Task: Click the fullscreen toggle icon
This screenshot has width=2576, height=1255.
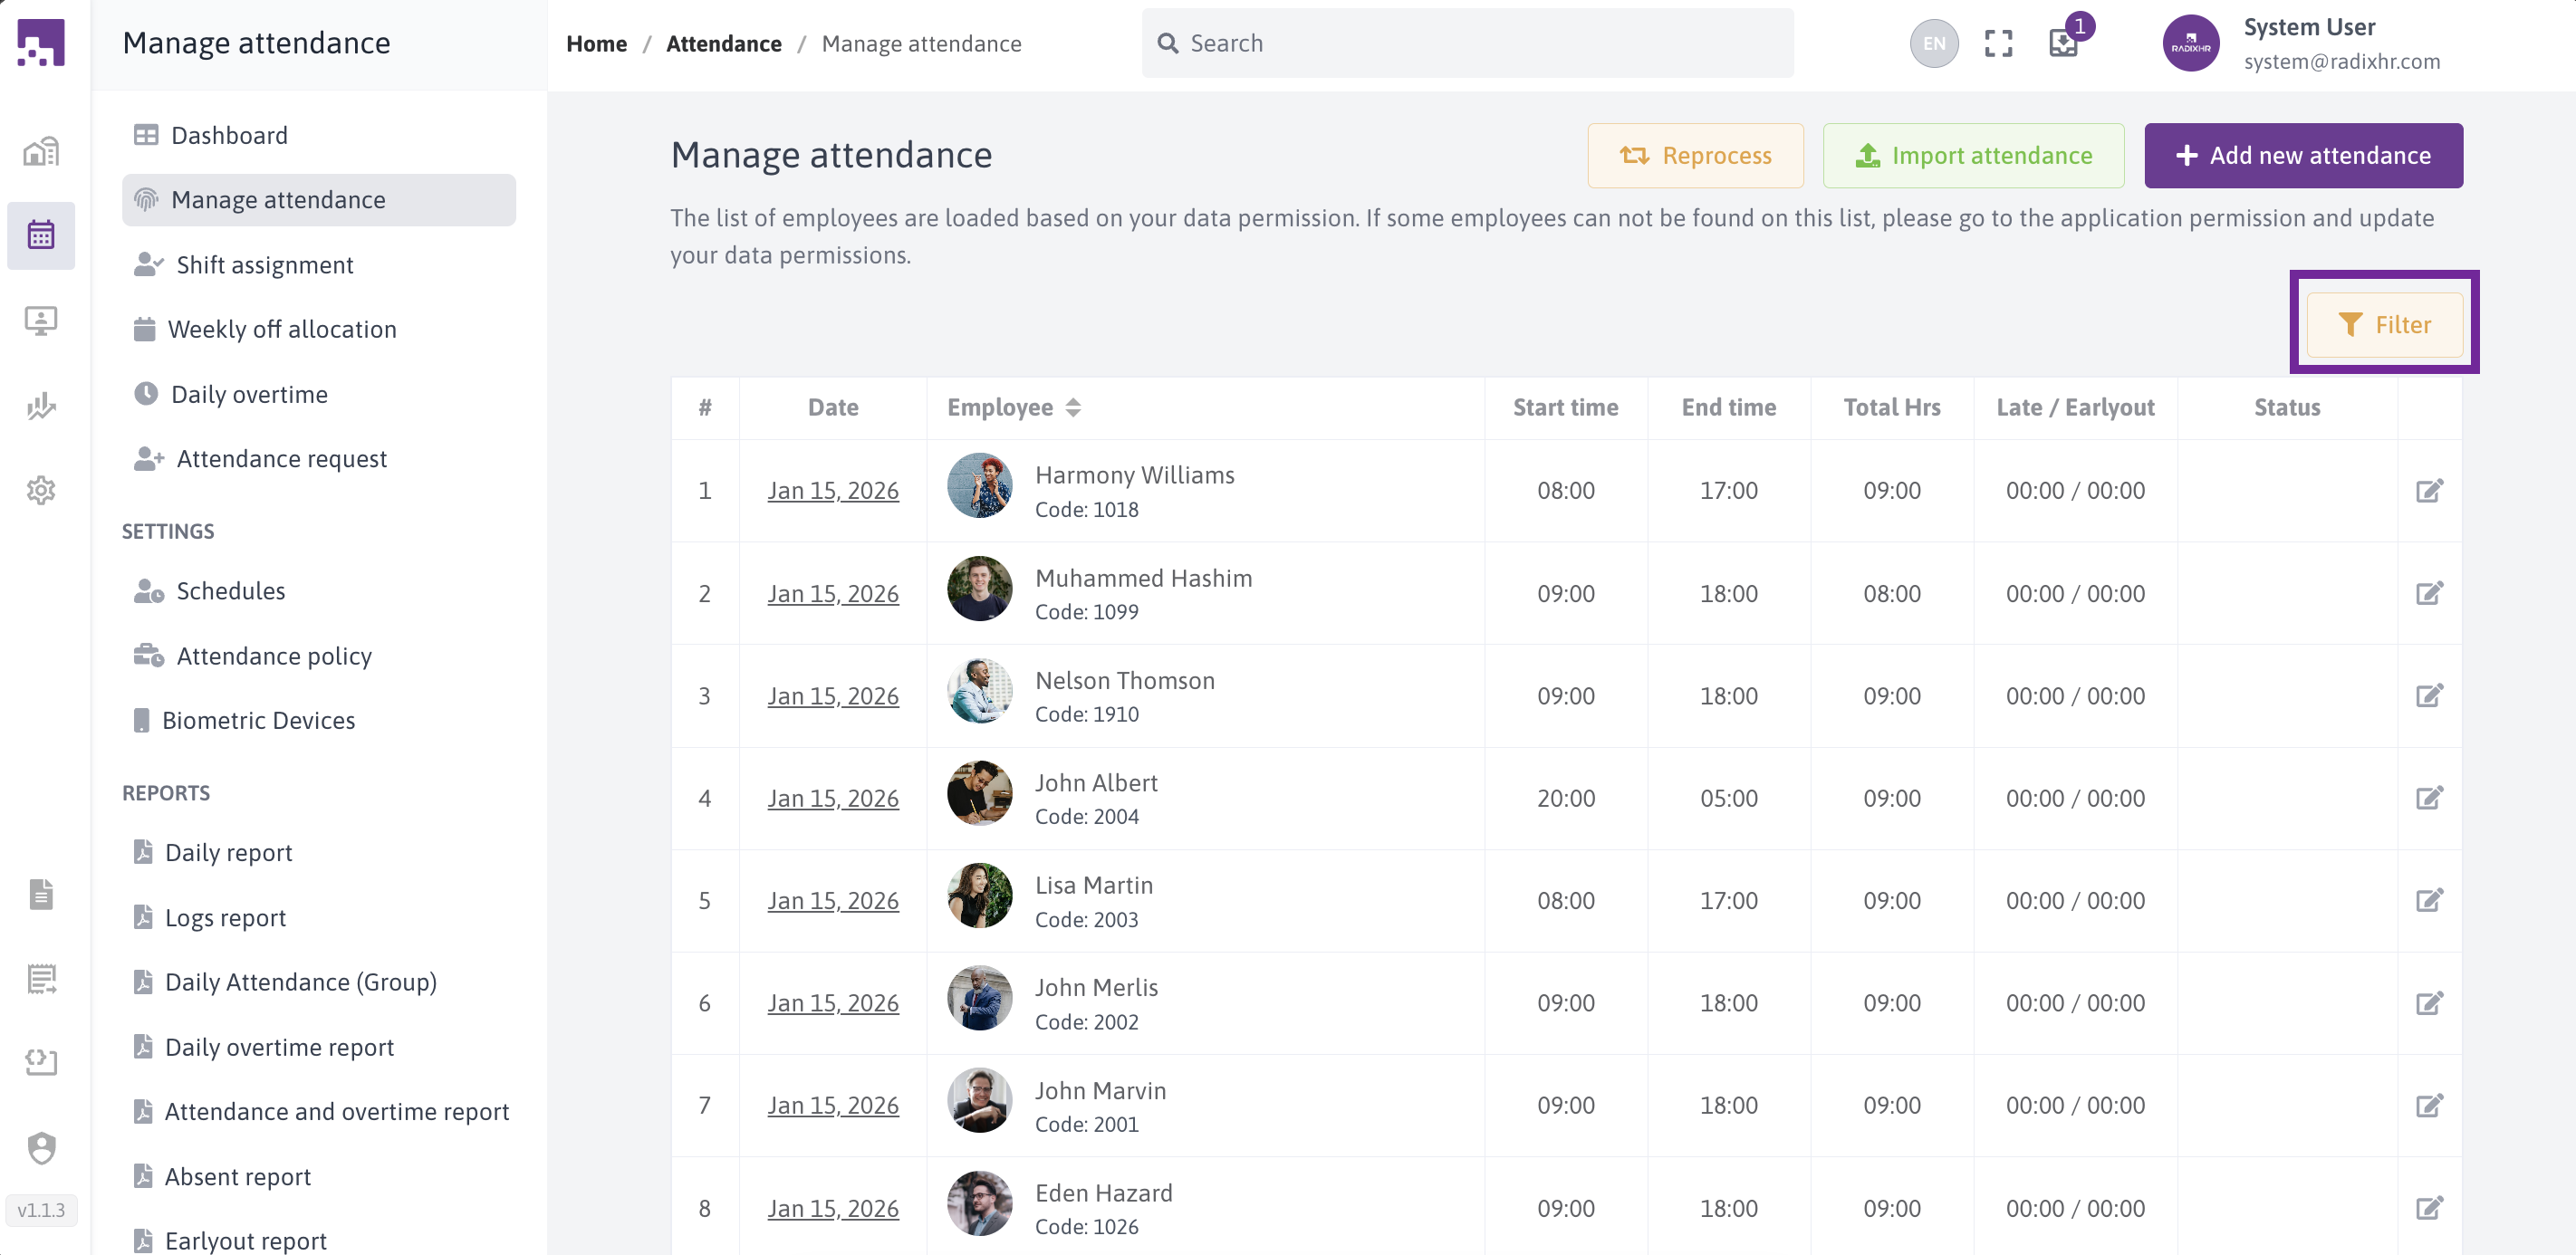Action: click(x=1997, y=44)
